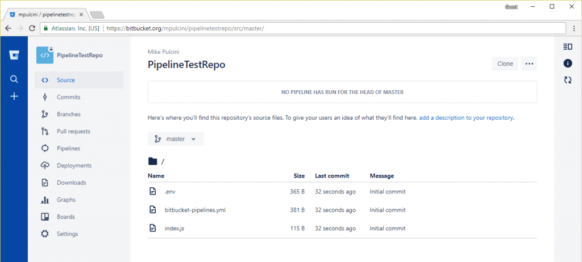Click the Bitbucket logo icon
This screenshot has height=262, width=582.
pos(14,55)
